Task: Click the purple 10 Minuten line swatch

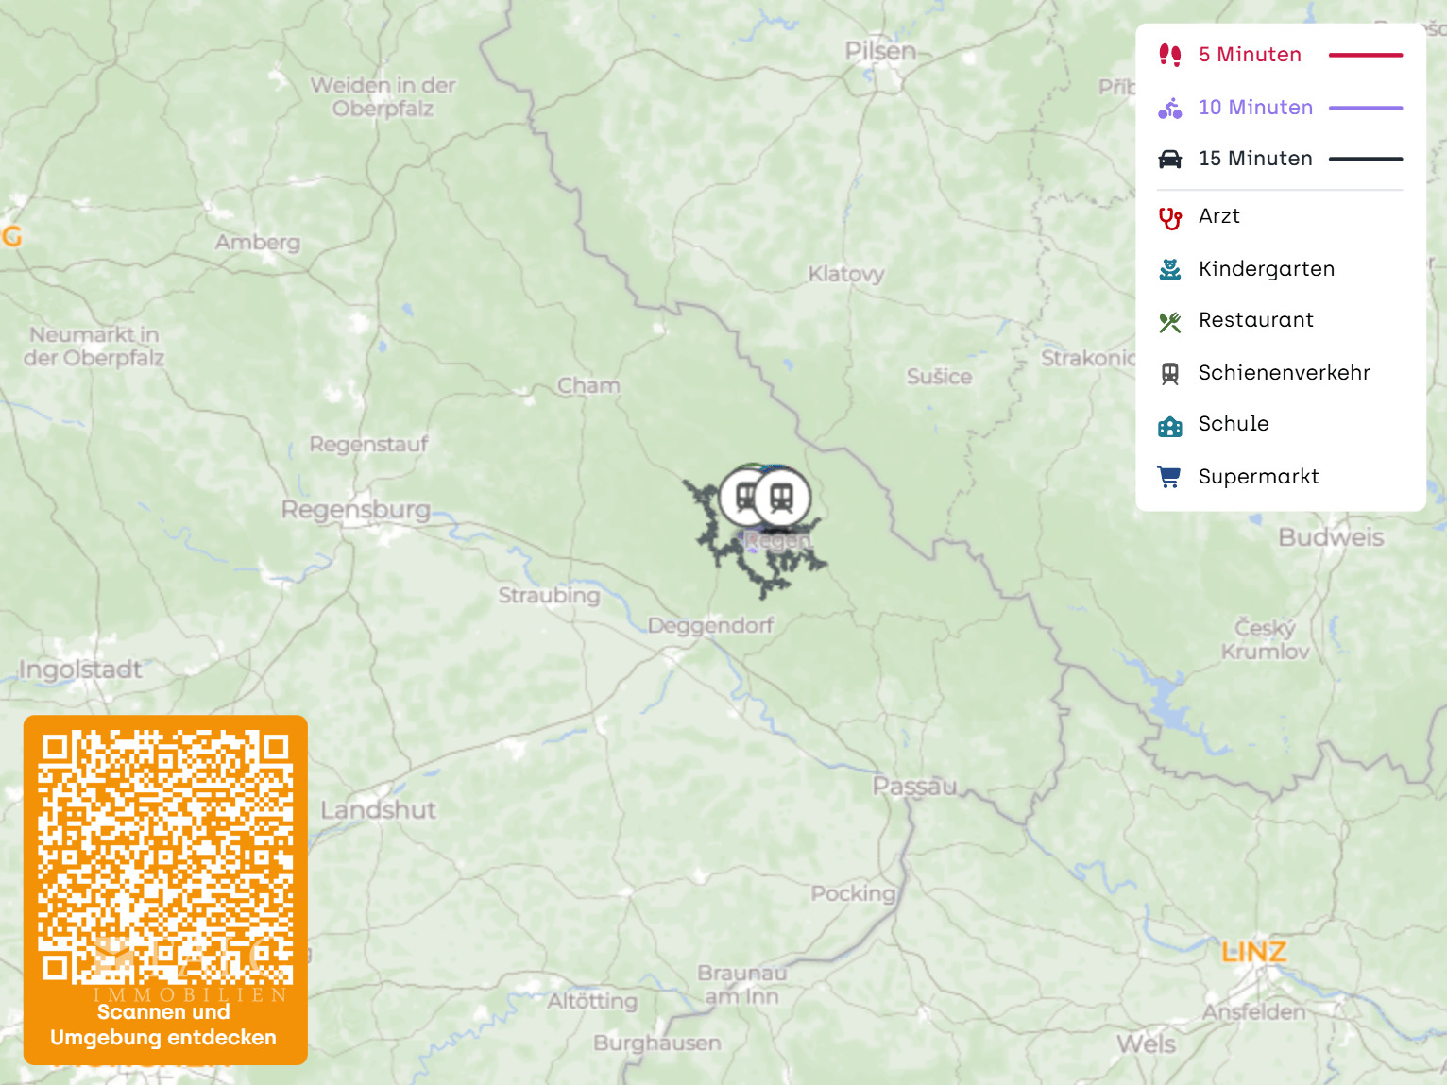Action: click(1366, 108)
